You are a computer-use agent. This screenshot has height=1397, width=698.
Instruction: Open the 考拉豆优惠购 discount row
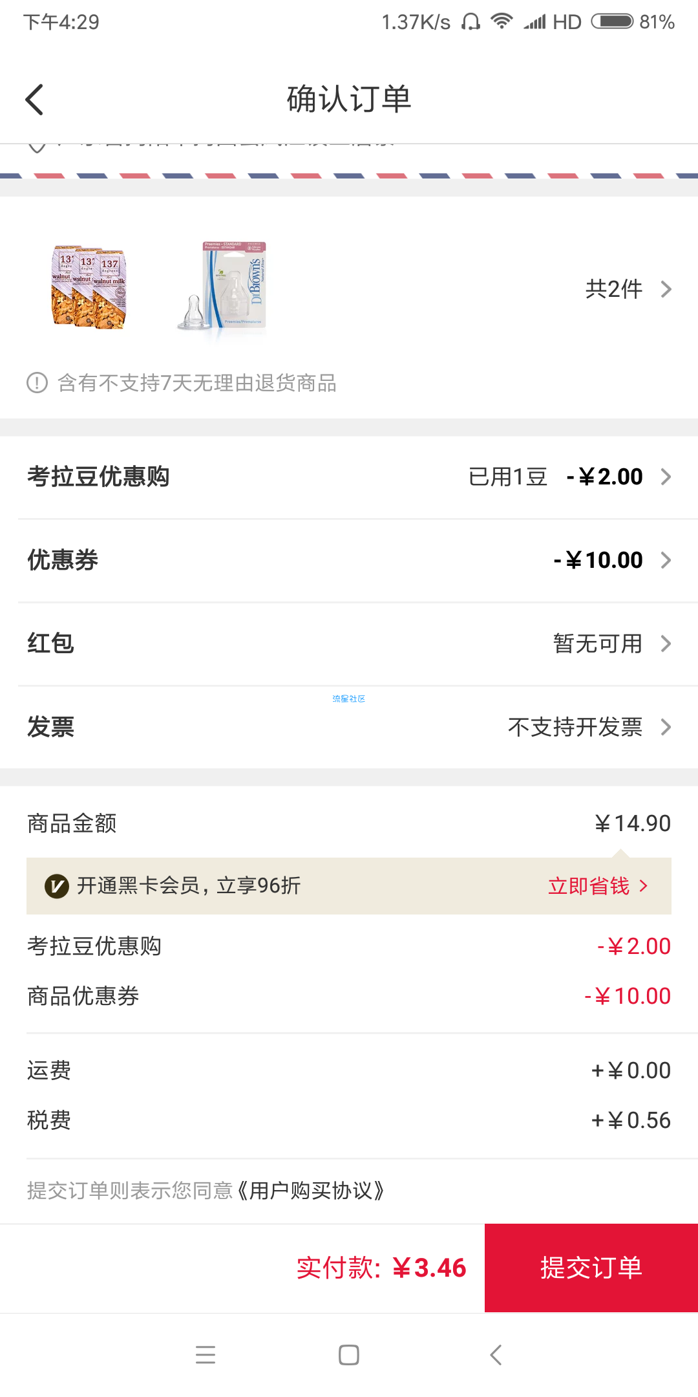349,477
